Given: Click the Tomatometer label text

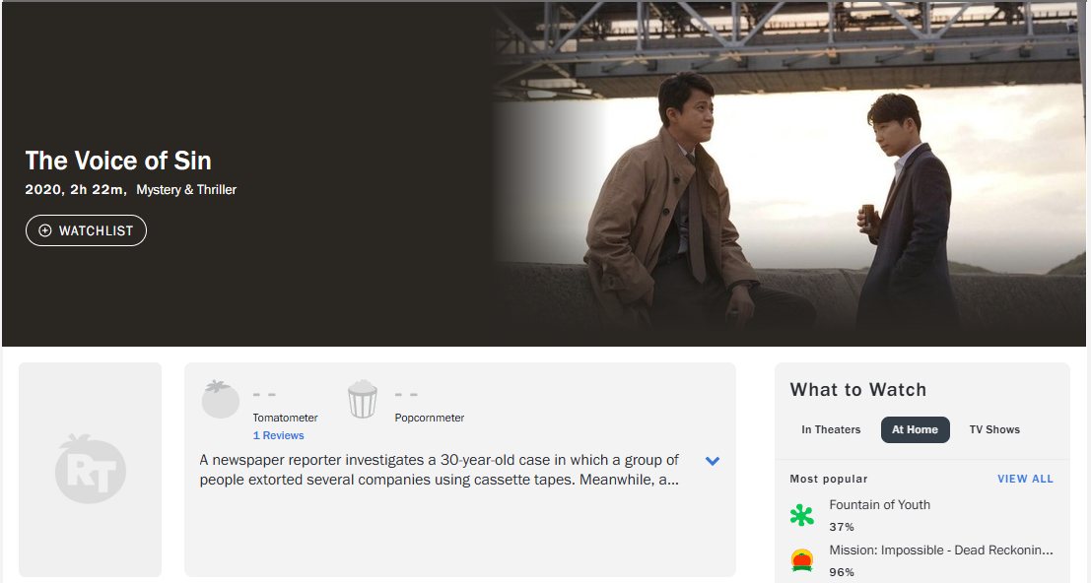Looking at the screenshot, I should (x=285, y=418).
